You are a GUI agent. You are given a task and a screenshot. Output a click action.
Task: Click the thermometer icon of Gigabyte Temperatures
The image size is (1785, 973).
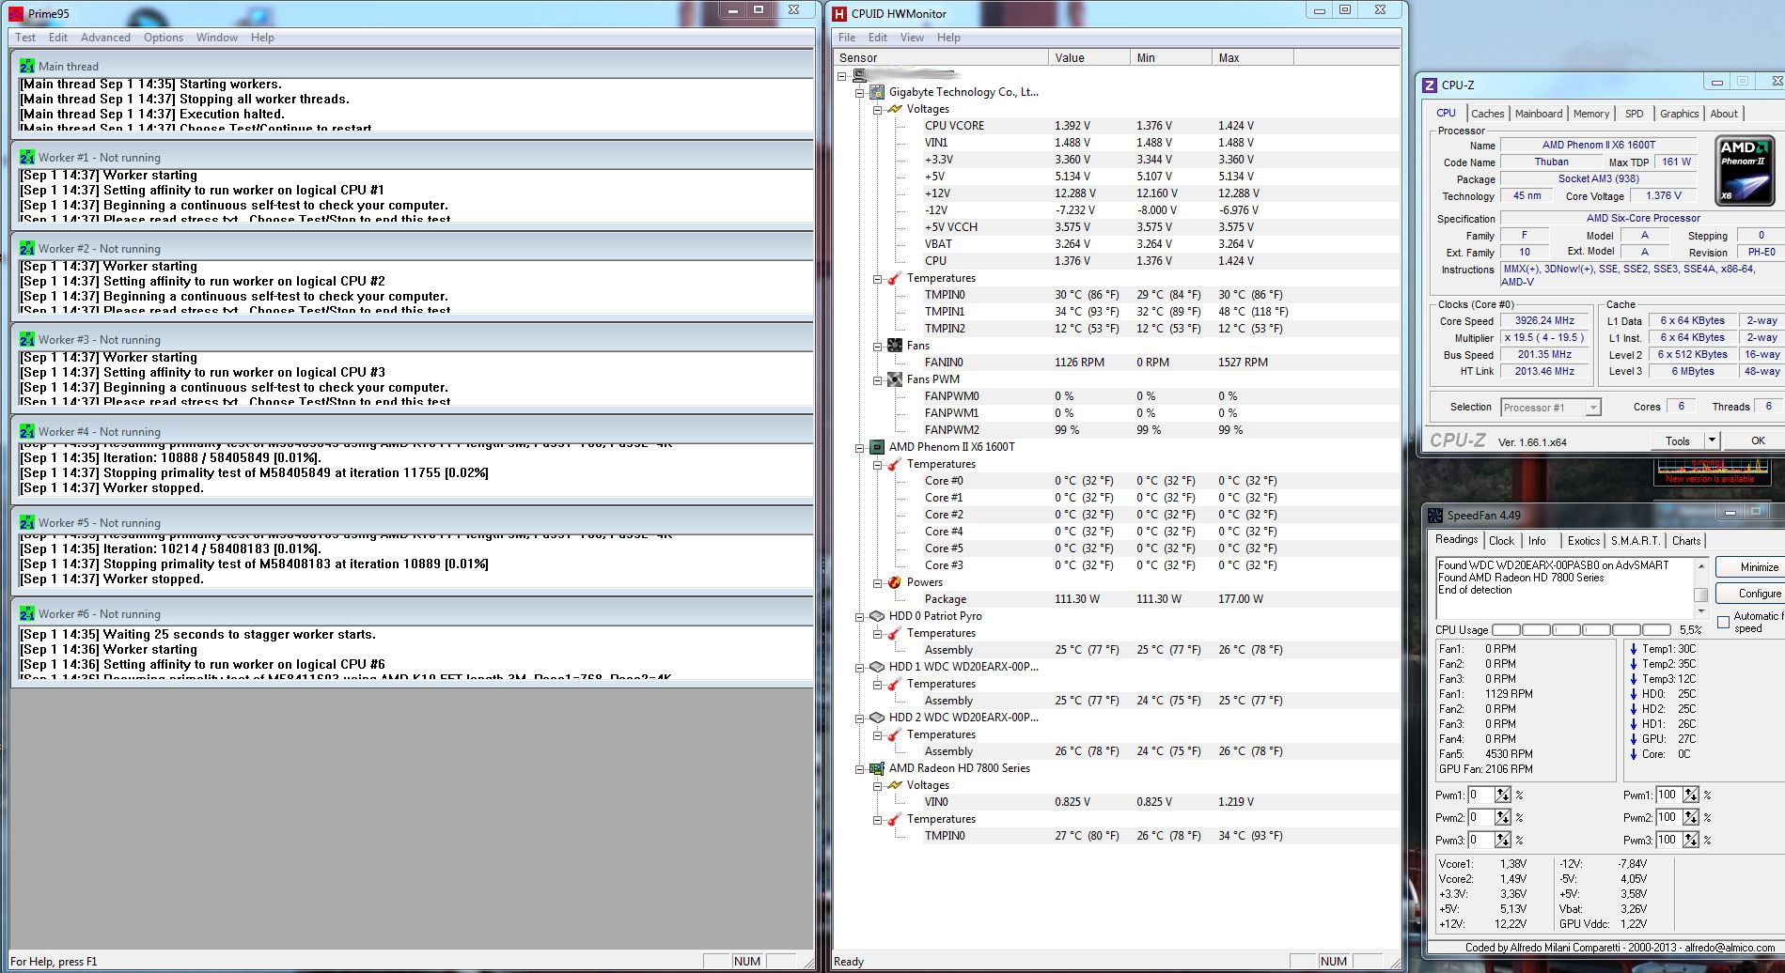894,278
